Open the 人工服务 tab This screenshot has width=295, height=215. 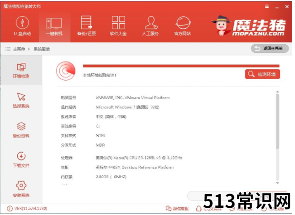click(x=150, y=26)
